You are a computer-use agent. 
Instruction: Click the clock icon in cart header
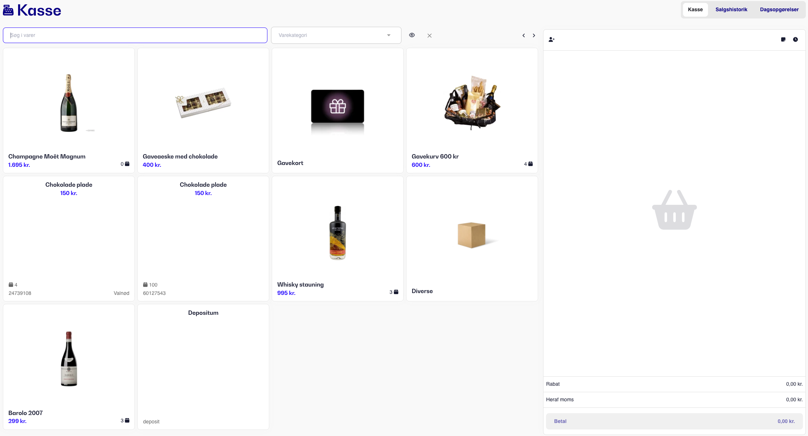pos(795,39)
